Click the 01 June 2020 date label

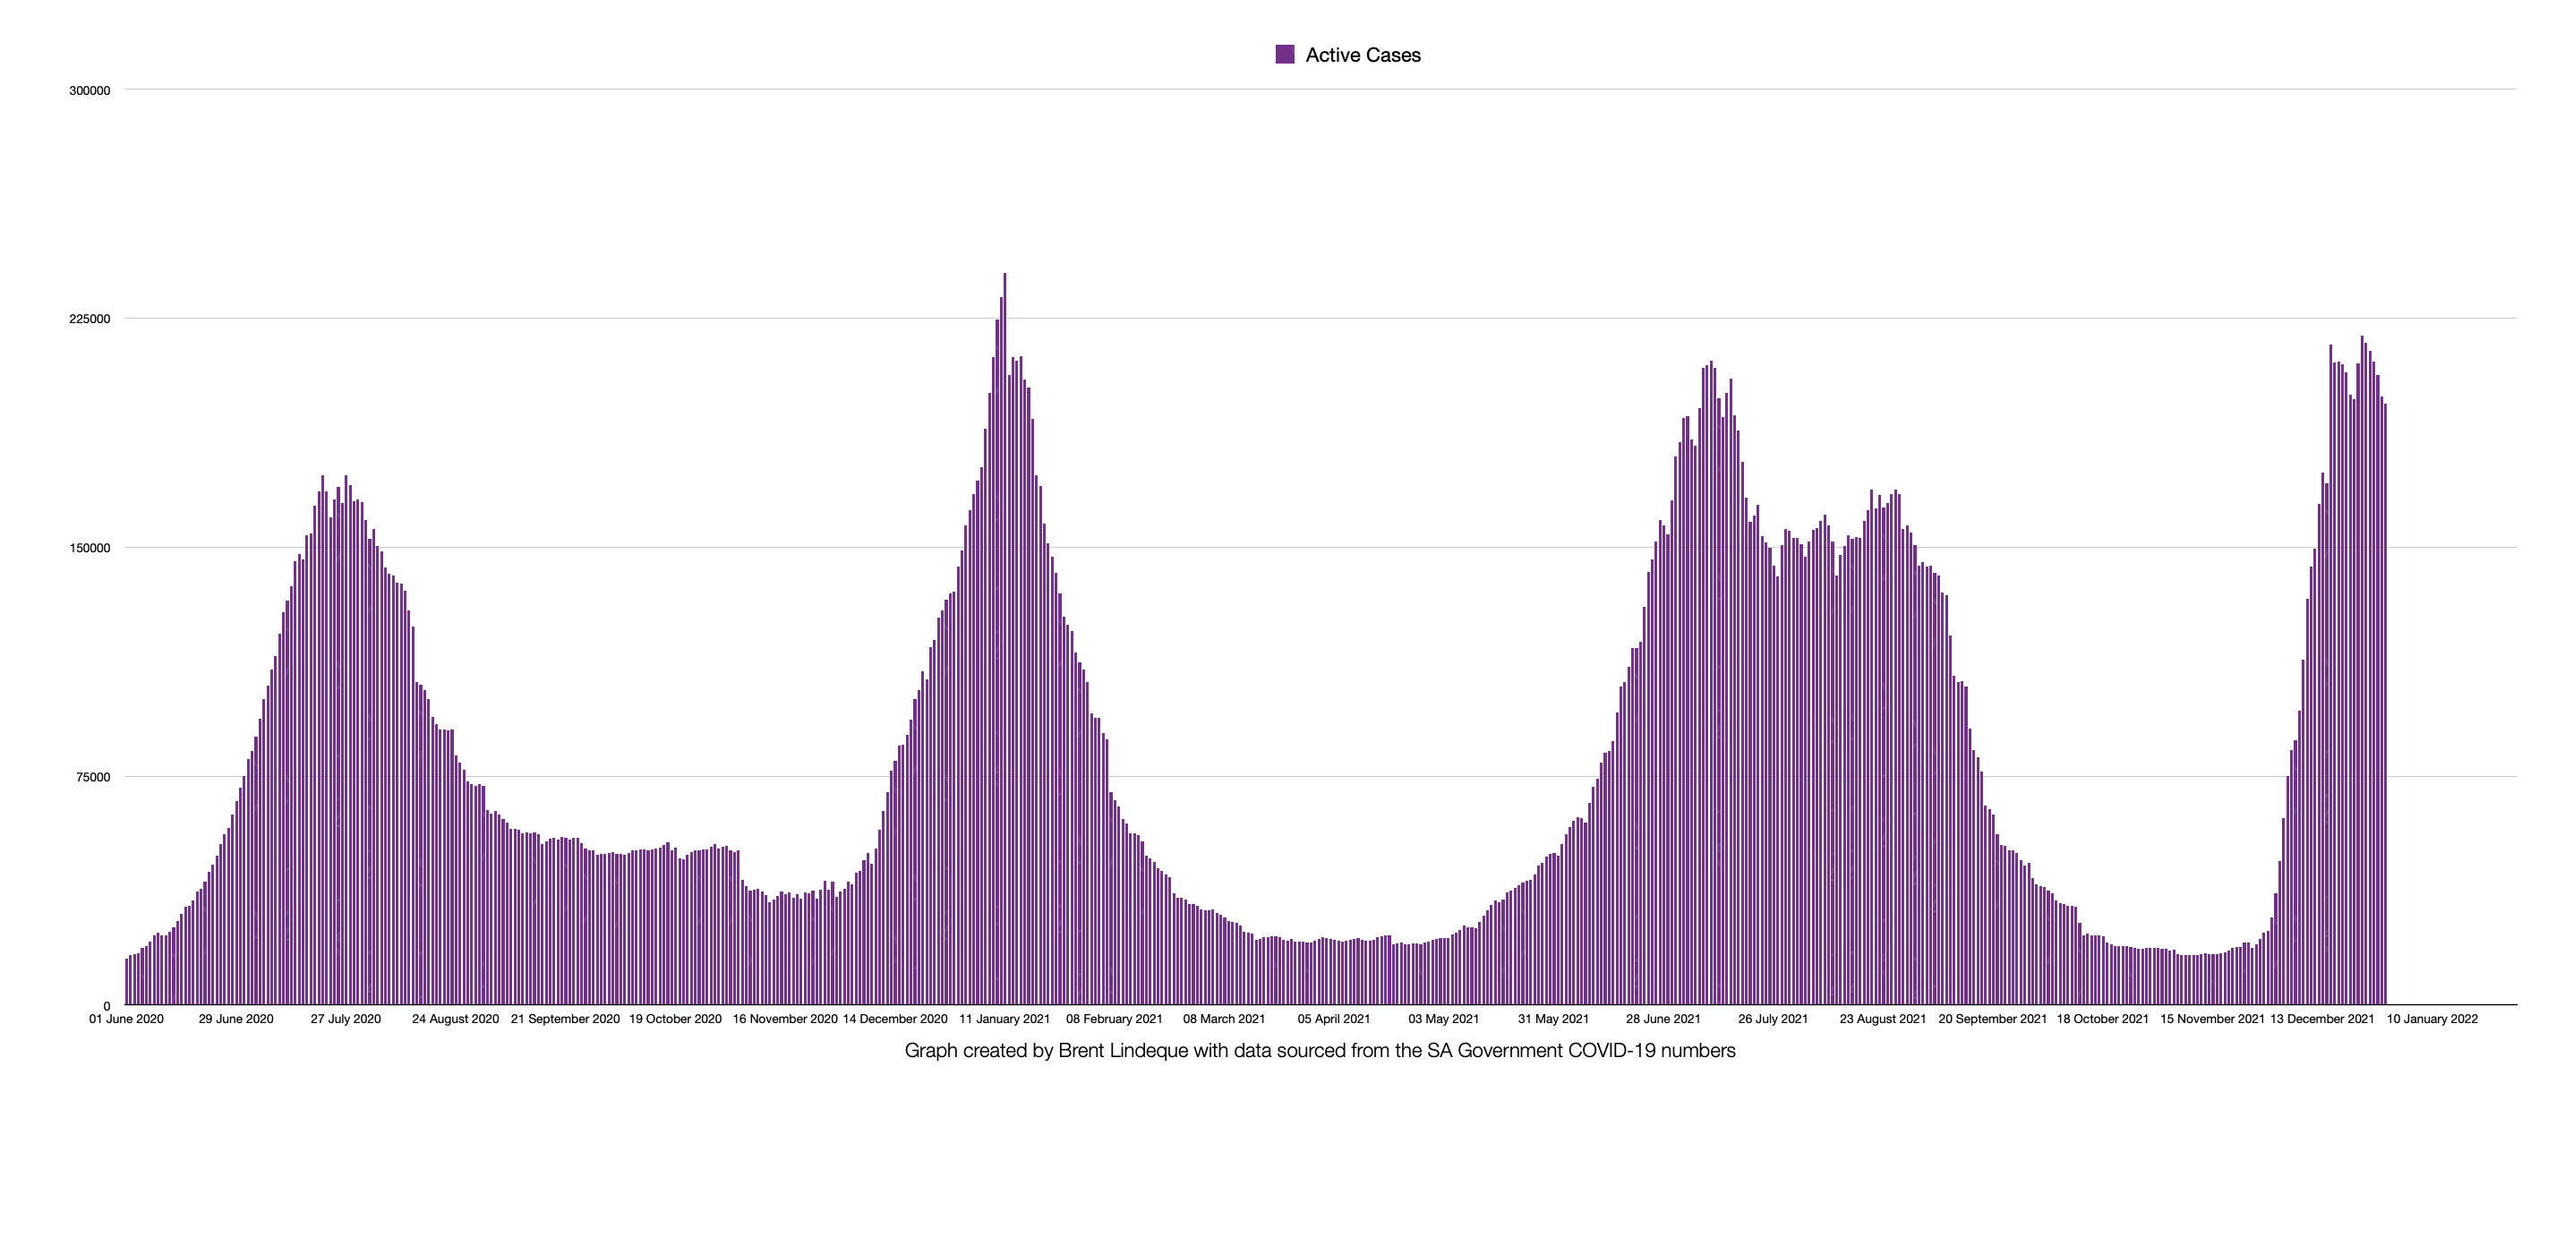[x=126, y=1019]
